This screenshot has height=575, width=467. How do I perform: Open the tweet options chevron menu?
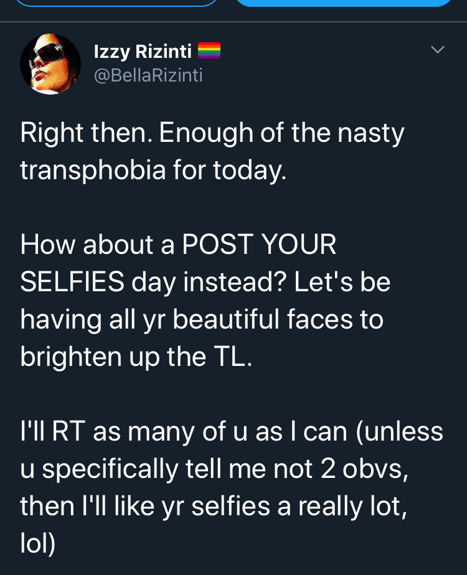[x=437, y=50]
